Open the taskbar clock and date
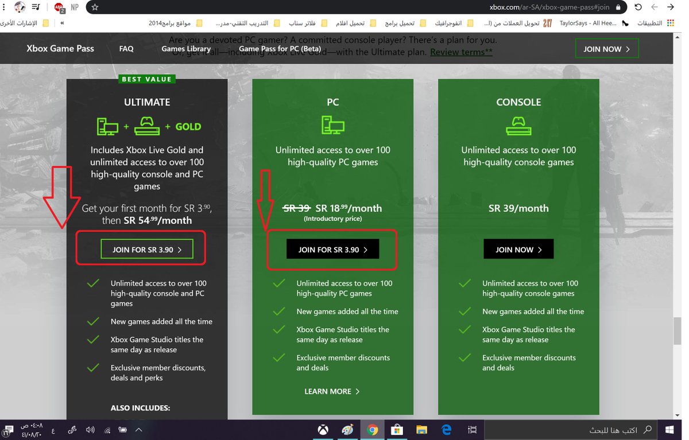This screenshot has height=440, width=689. (31, 430)
